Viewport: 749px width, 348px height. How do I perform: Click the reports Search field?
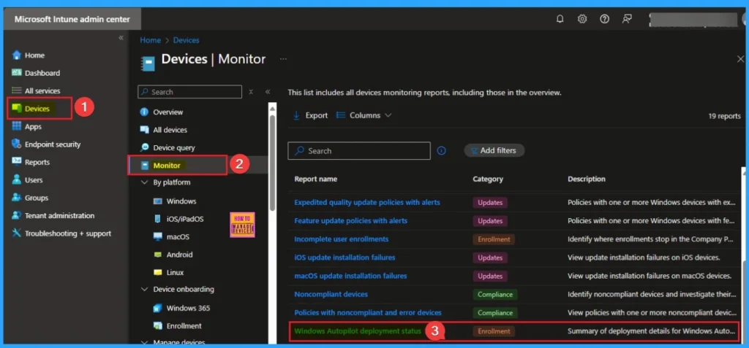click(359, 150)
